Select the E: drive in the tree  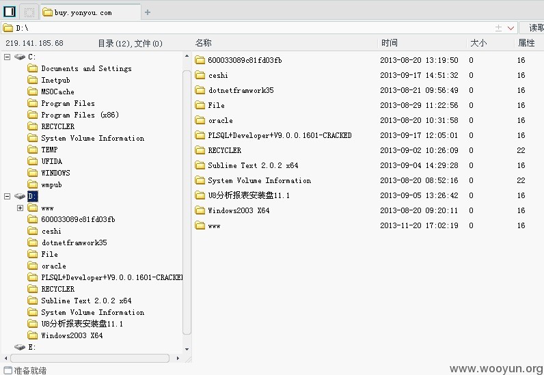[32, 347]
